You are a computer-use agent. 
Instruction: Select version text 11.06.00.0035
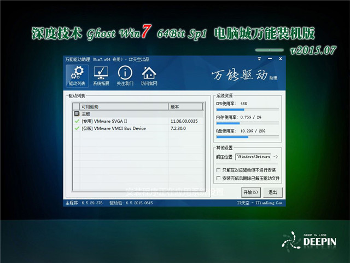pyautogui.click(x=184, y=121)
